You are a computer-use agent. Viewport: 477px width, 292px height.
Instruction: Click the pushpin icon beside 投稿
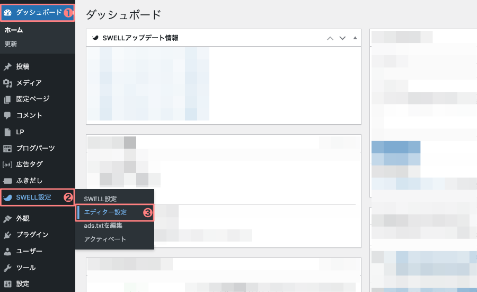tap(7, 67)
